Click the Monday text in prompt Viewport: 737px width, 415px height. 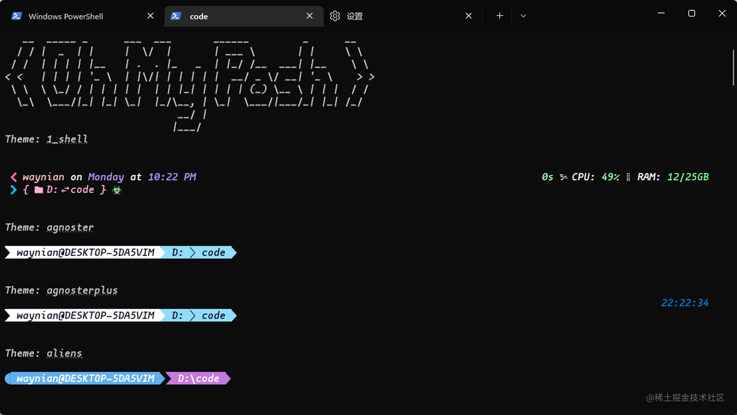[106, 177]
